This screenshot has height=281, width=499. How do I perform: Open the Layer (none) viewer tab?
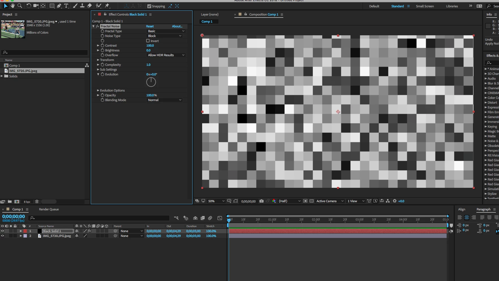[209, 14]
